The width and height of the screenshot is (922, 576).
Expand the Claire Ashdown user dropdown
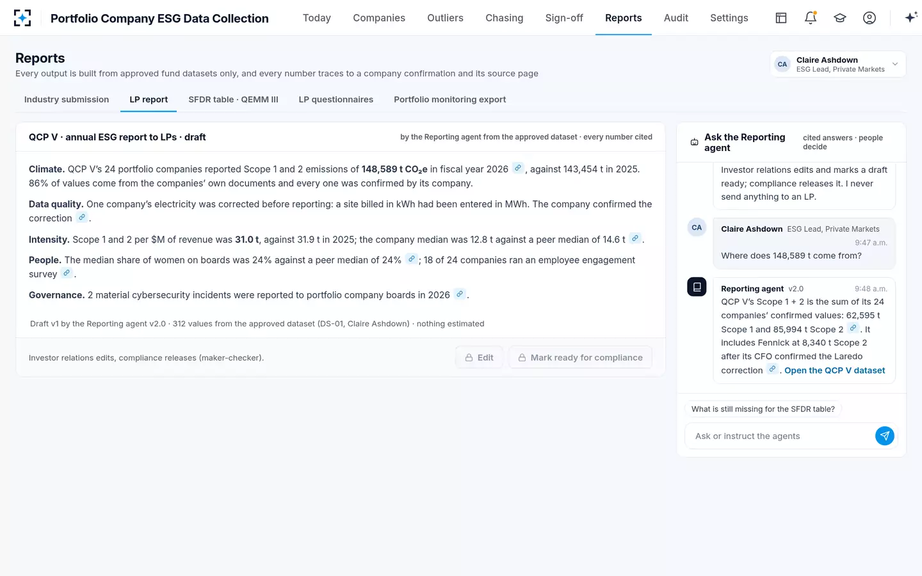tap(838, 64)
